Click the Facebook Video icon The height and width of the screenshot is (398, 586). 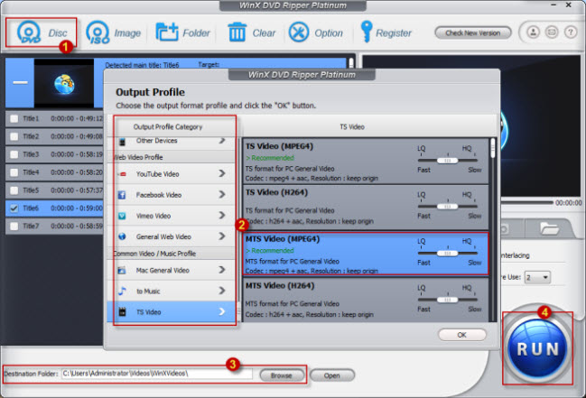tap(122, 195)
